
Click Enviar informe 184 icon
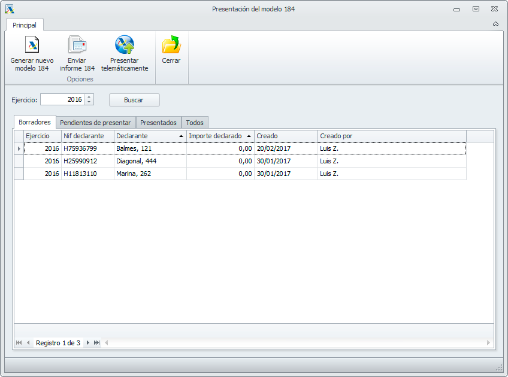tap(77, 45)
